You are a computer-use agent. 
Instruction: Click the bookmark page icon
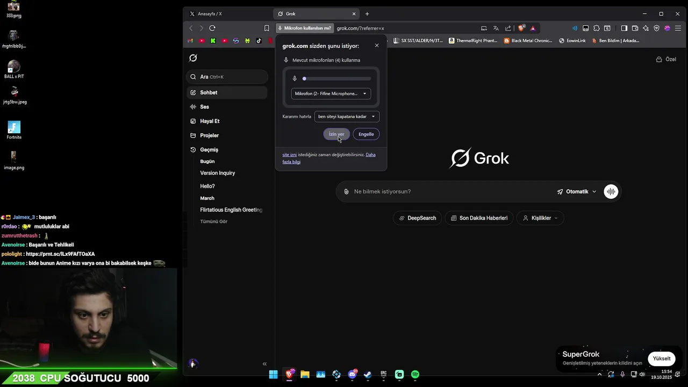tap(267, 28)
